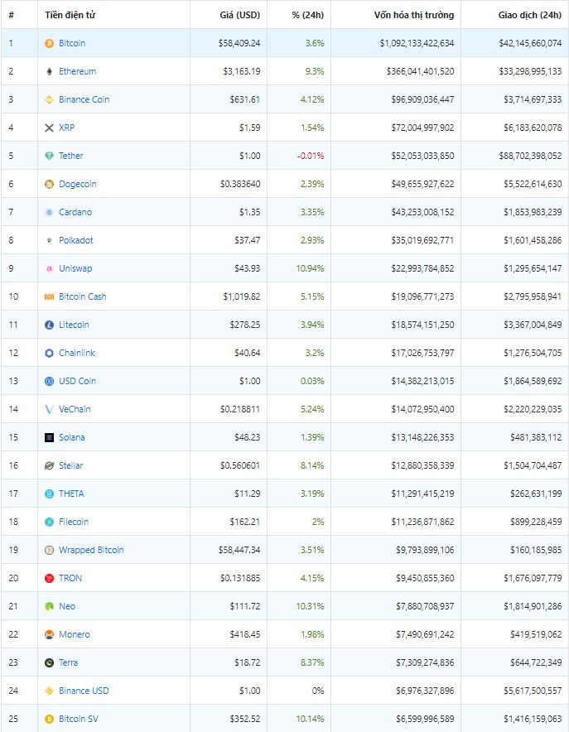Sort by Tiền điện tử column header
Viewport: 569px width, 732px height.
[x=70, y=15]
